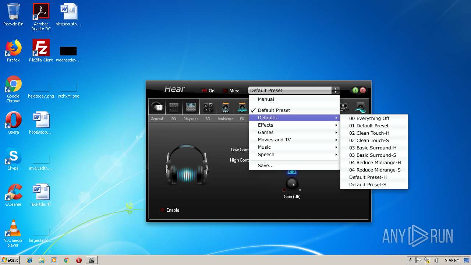Expand the Movies and TV submenu

click(294, 140)
